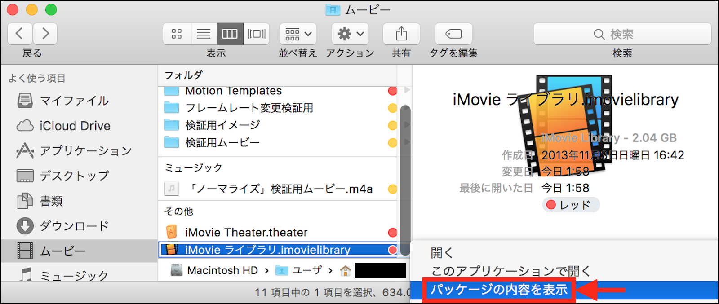Switch to icon view mode

[177, 34]
